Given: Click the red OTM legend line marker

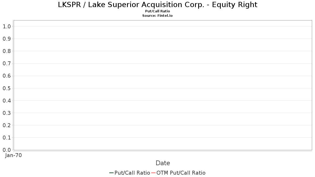Looking at the screenshot, I should 153,173.
